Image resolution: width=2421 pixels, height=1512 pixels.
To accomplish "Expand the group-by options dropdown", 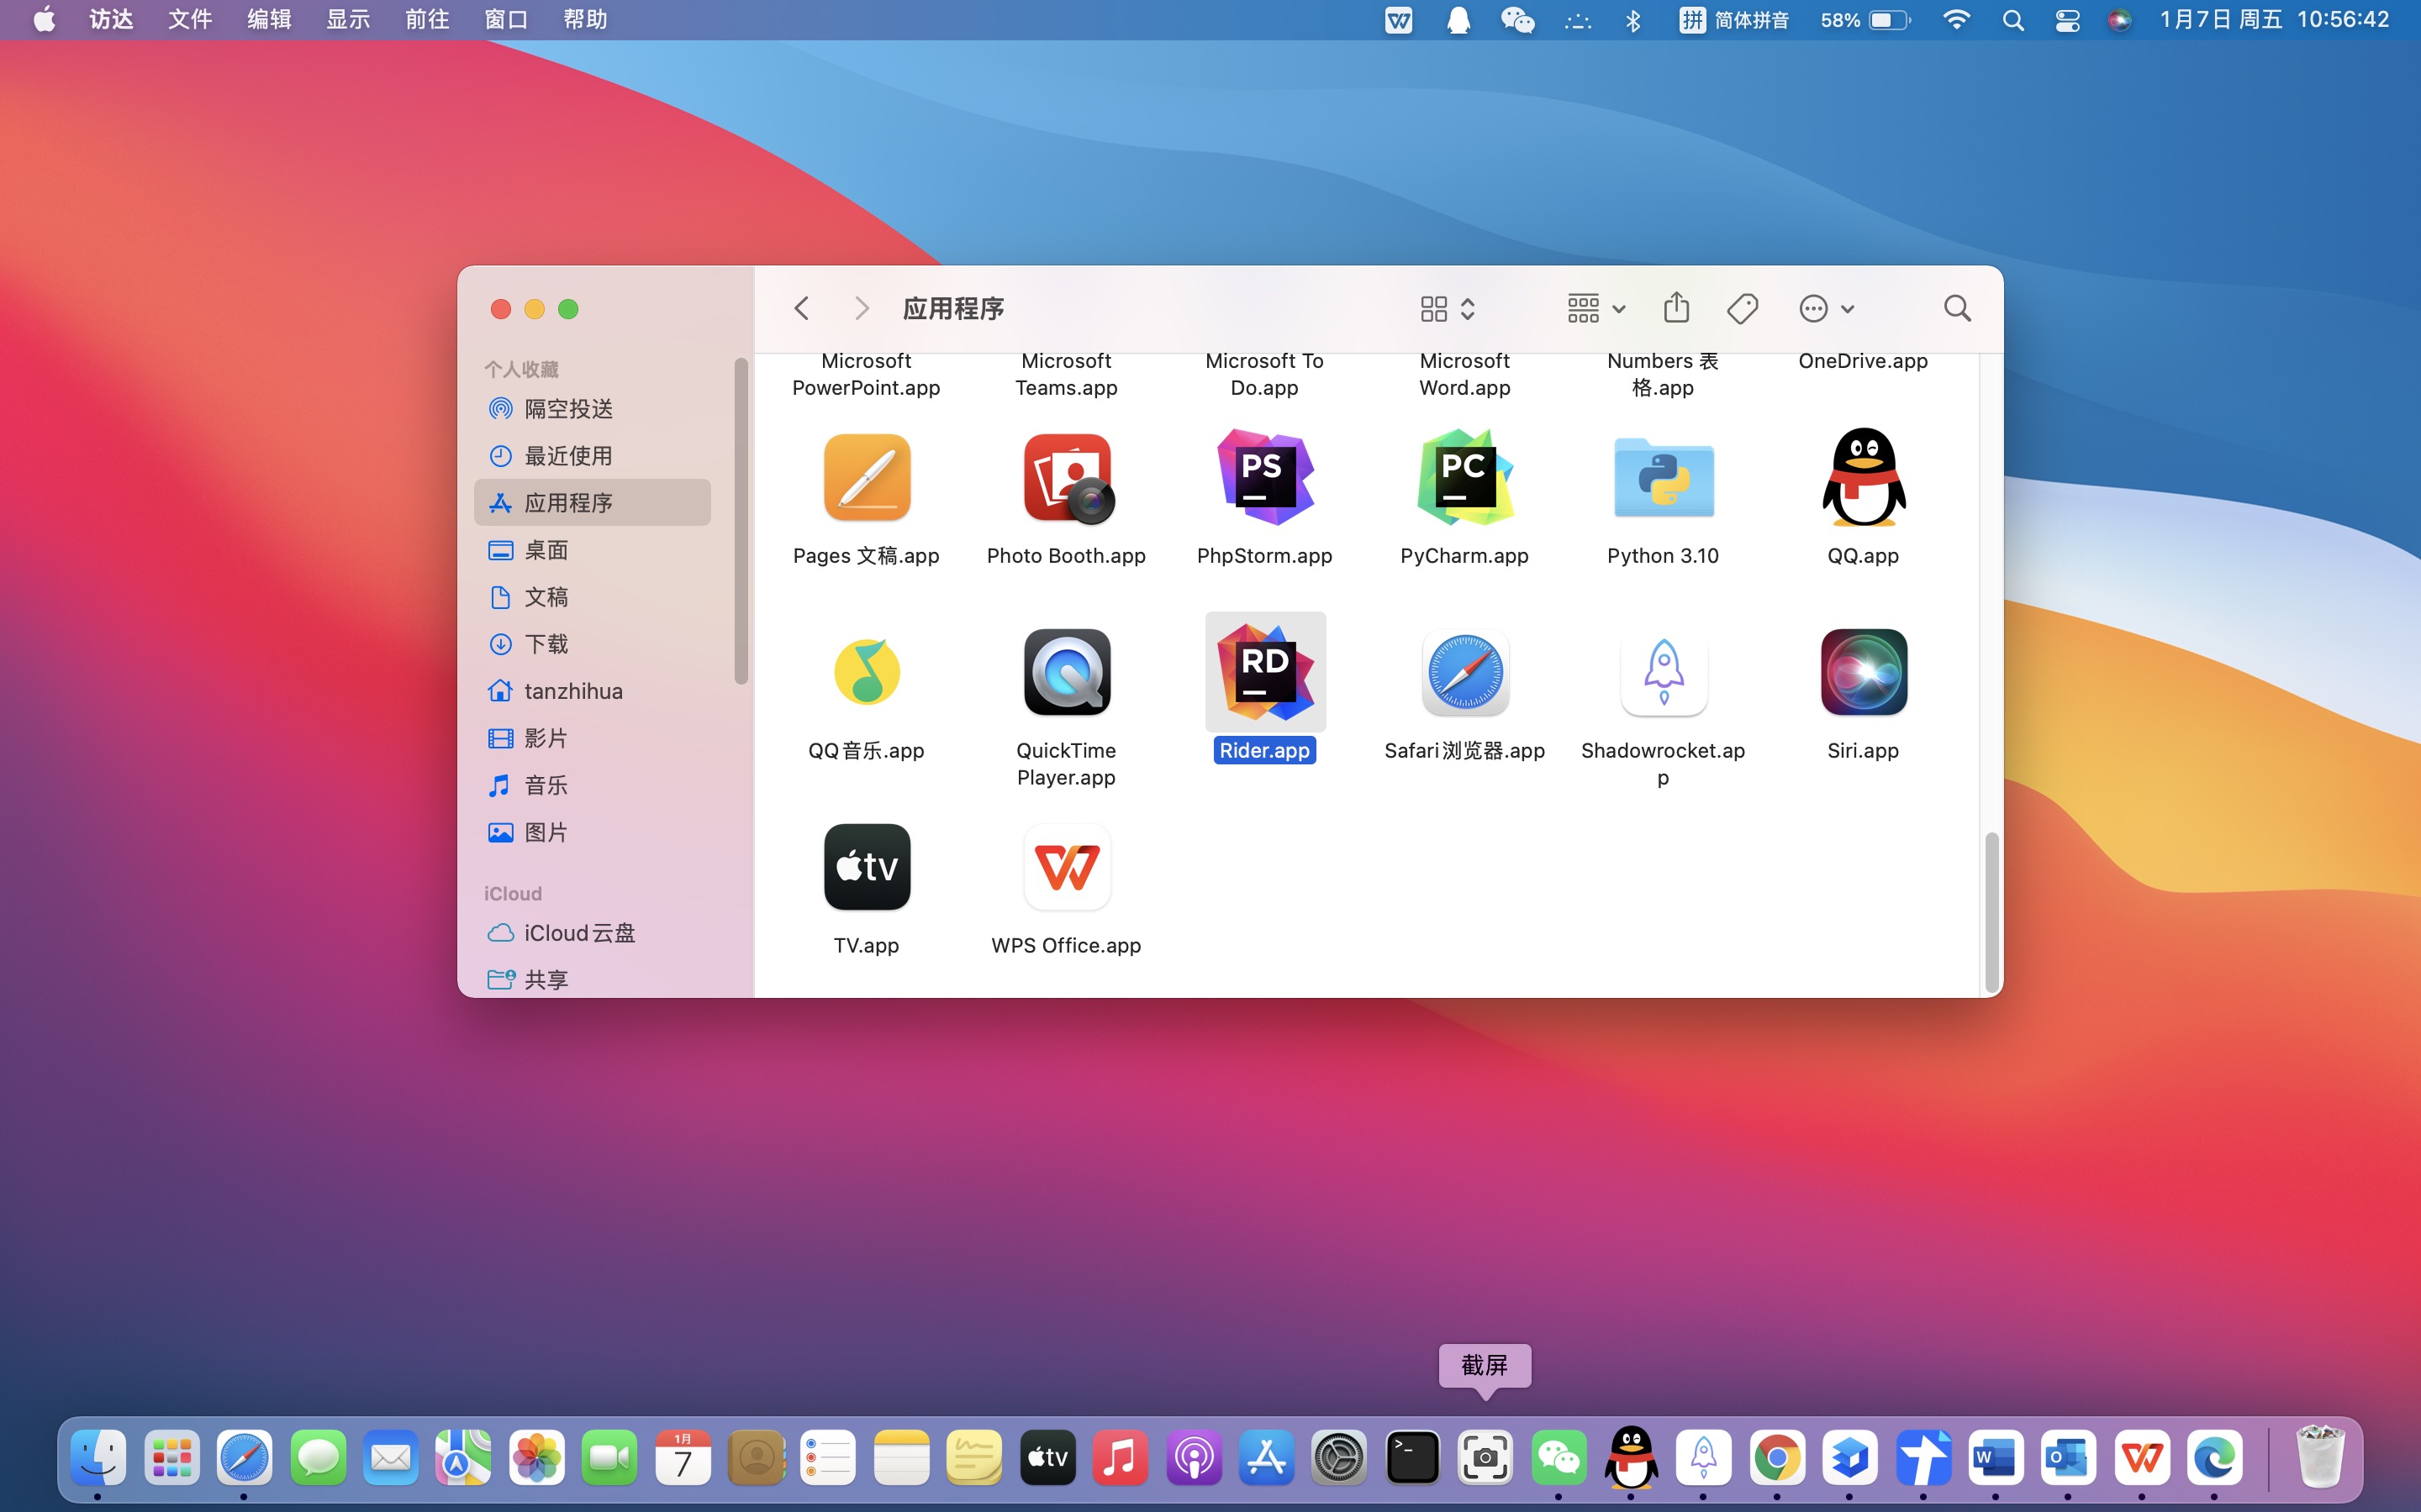I will coord(1596,308).
